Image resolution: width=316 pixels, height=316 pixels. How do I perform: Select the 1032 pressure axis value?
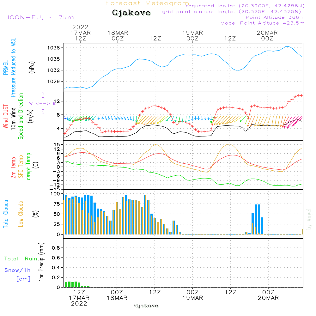(54, 70)
